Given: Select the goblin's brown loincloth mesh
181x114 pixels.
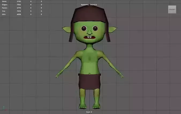Looking at the screenshot, I should click(89, 81).
